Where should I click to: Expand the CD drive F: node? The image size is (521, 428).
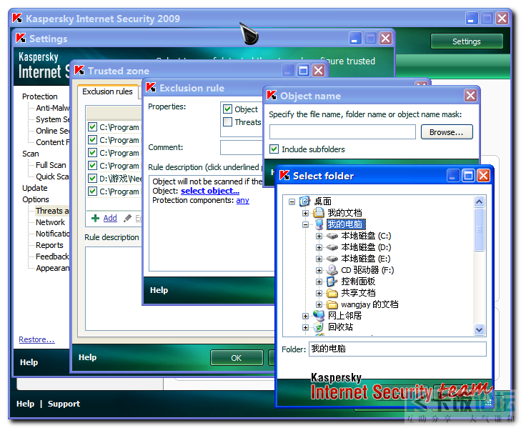tap(319, 270)
